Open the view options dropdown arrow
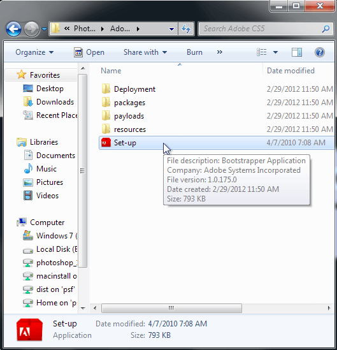The image size is (337, 350). point(275,52)
